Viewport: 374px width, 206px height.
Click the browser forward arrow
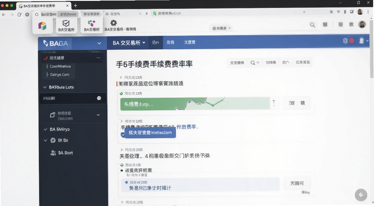pyautogui.click(x=12, y=15)
